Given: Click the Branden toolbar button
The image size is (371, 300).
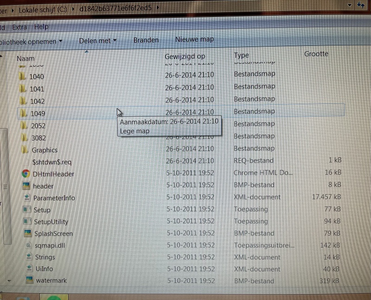Looking at the screenshot, I should click(146, 40).
